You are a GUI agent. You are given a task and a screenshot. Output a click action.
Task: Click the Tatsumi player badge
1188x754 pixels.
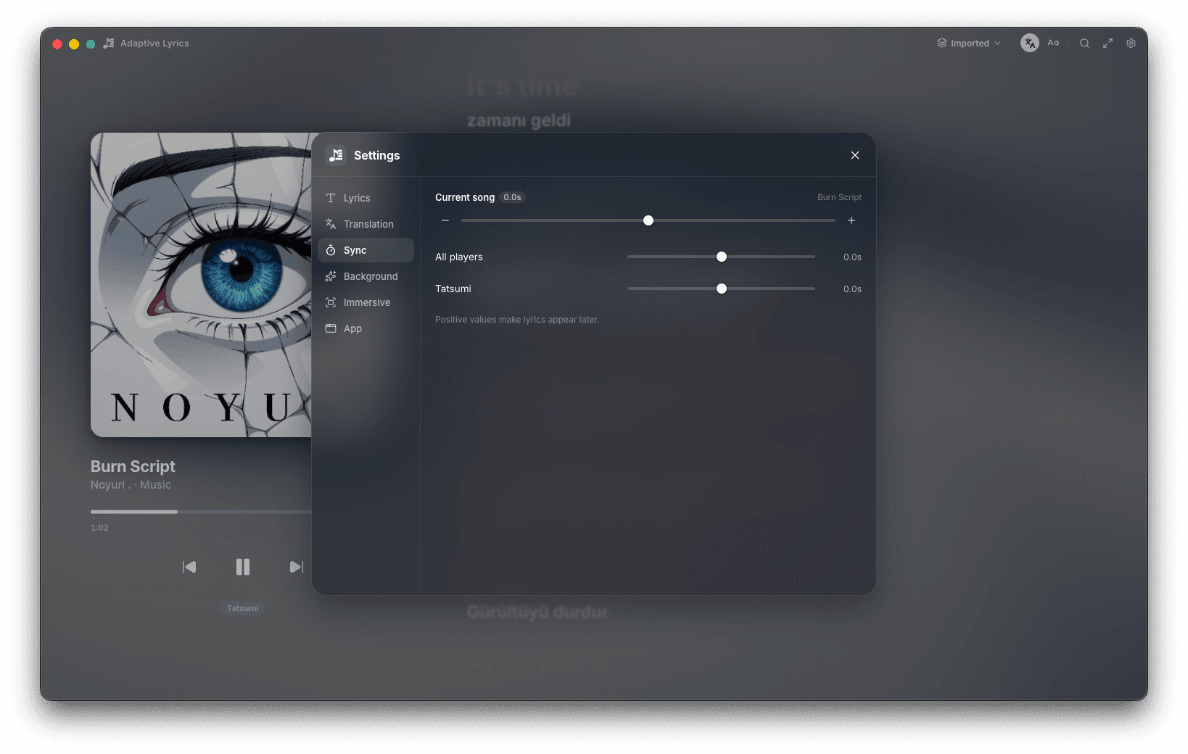(x=242, y=608)
